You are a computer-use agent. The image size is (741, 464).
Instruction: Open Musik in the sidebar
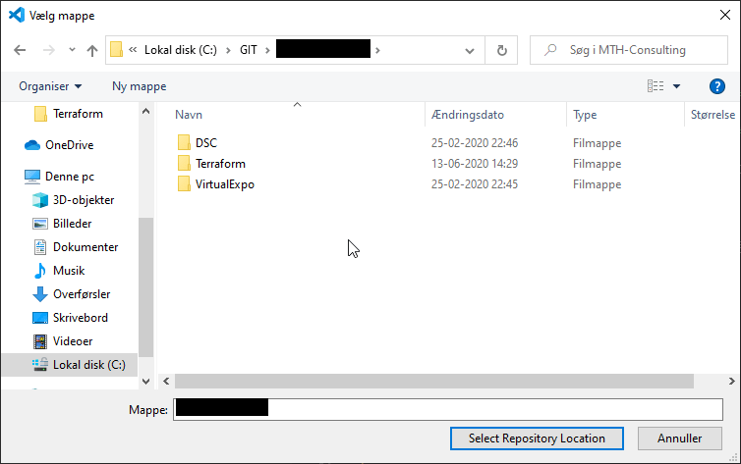tap(69, 271)
